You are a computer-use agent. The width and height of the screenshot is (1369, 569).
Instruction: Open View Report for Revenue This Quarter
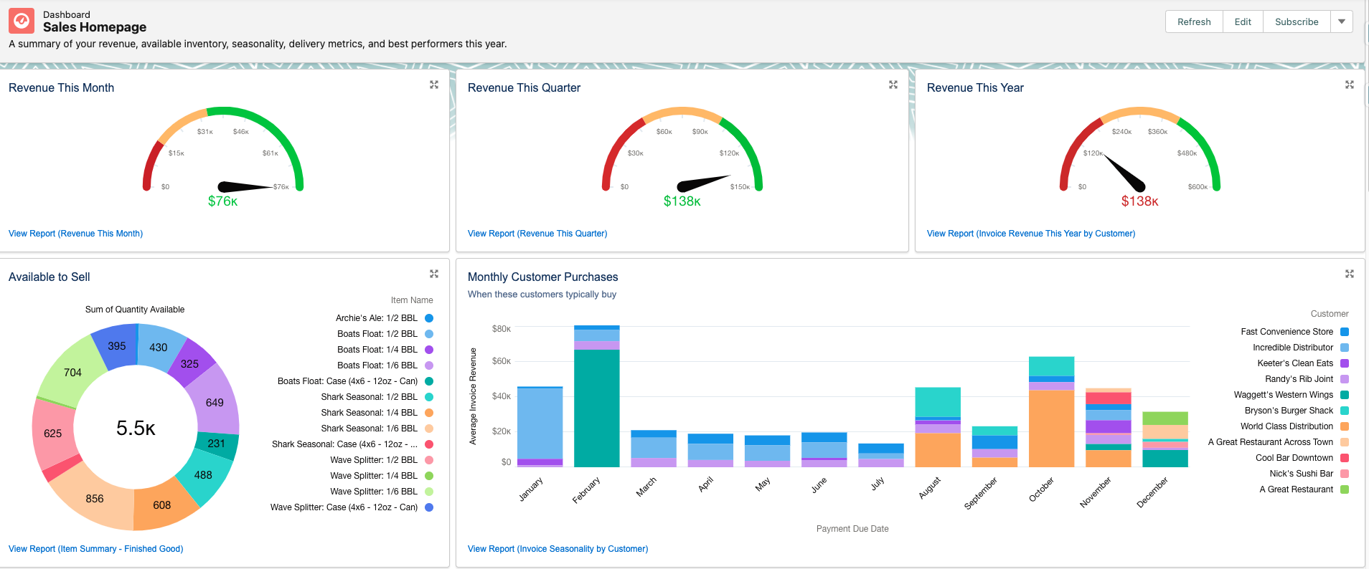(x=537, y=234)
